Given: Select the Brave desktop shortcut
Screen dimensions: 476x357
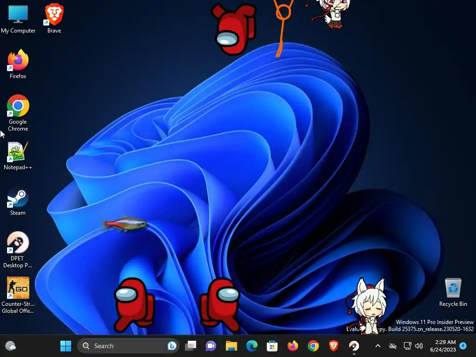Looking at the screenshot, I should [54, 19].
